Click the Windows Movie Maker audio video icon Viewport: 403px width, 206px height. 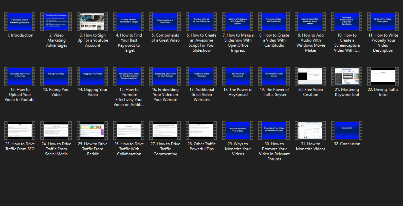click(x=311, y=22)
